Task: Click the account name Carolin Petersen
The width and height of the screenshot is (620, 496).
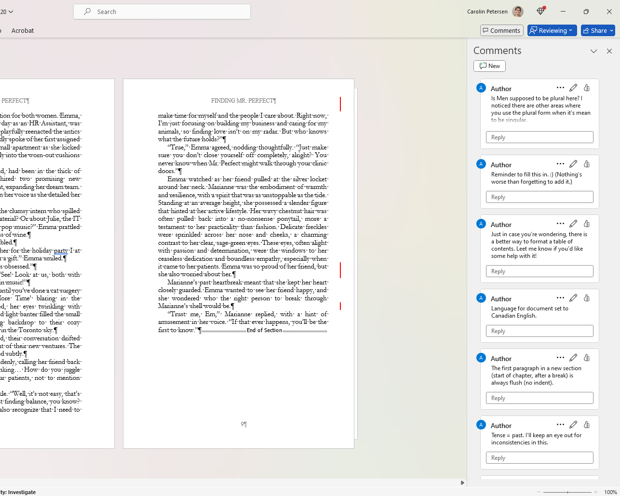Action: point(487,12)
